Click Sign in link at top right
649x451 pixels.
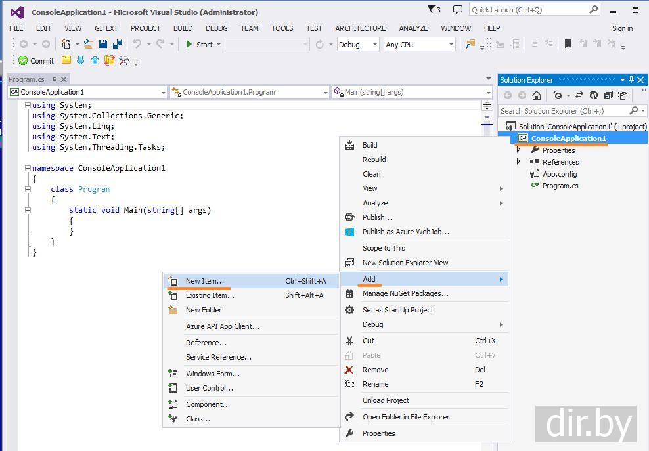pos(622,28)
